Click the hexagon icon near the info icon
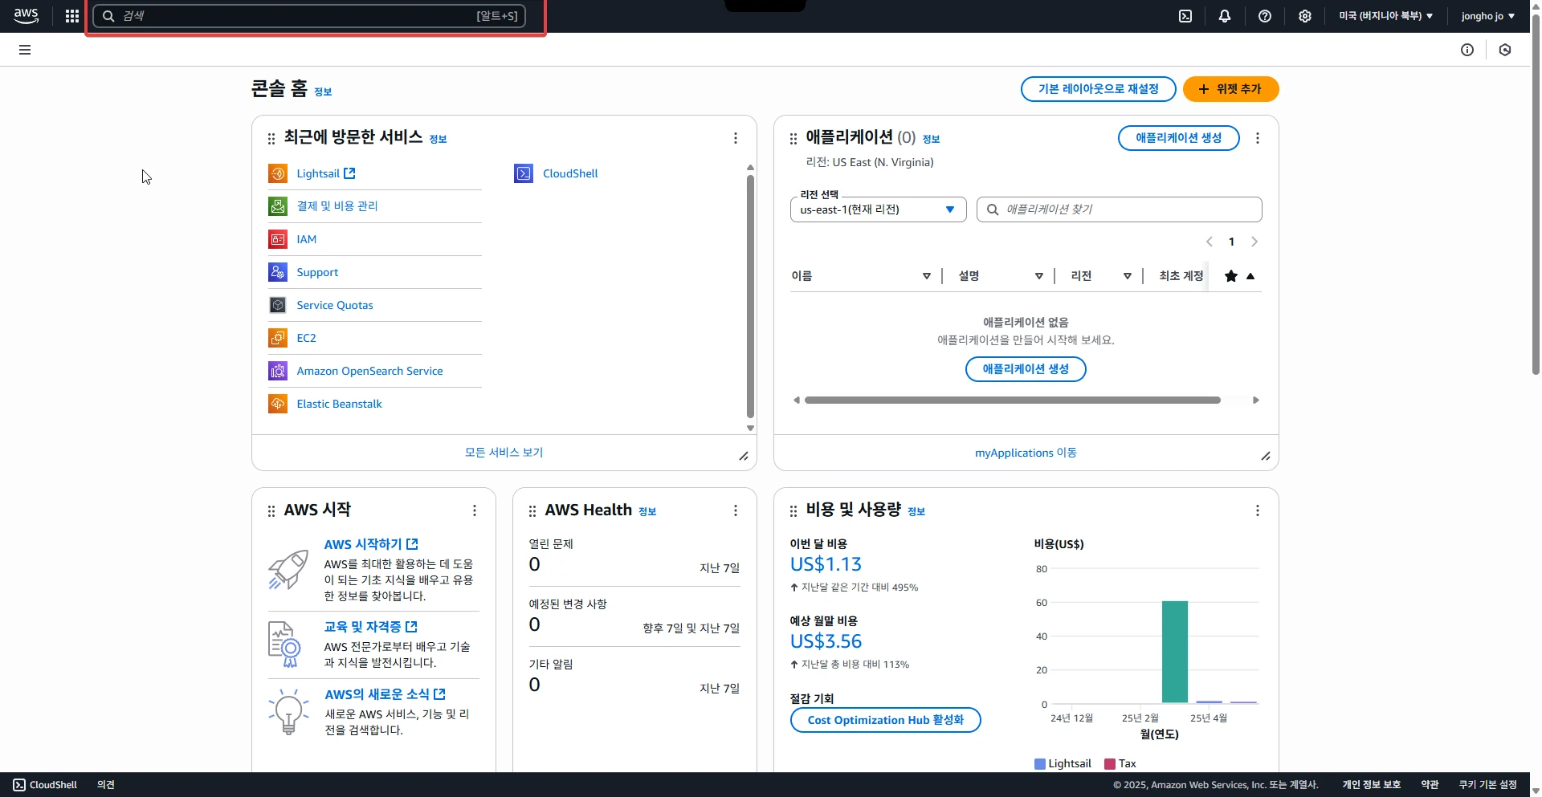 pos(1505,50)
